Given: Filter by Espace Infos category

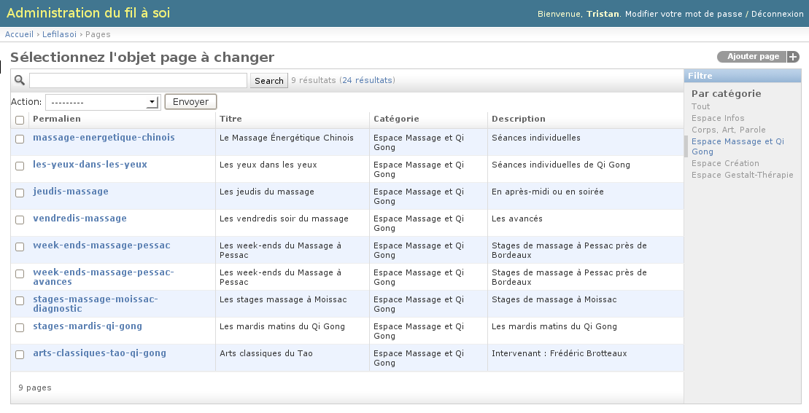Looking at the screenshot, I should tap(718, 118).
